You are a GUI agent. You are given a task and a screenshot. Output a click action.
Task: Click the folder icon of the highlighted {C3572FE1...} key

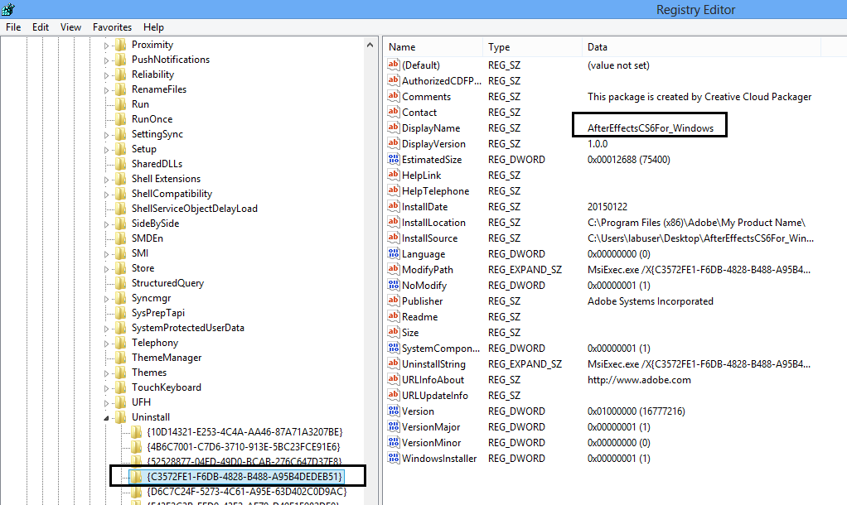point(137,475)
